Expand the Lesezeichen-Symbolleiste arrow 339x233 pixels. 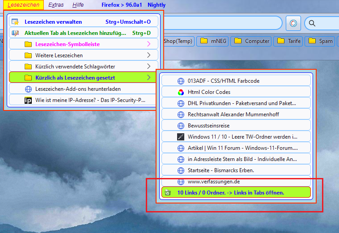coord(149,44)
